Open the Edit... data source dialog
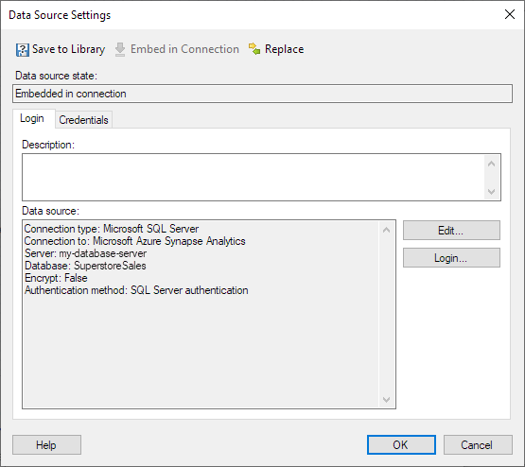525x467 pixels. click(x=451, y=230)
